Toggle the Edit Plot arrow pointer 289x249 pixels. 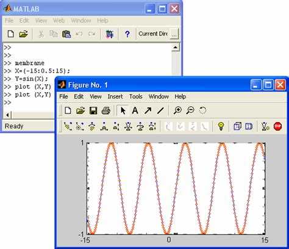123,110
